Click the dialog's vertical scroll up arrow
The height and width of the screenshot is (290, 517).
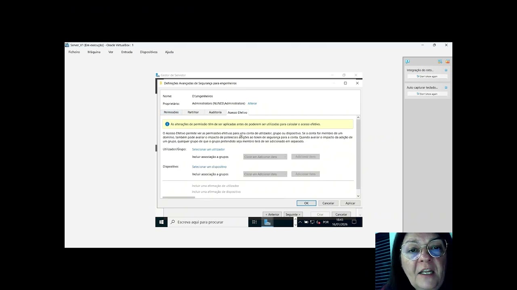358,118
